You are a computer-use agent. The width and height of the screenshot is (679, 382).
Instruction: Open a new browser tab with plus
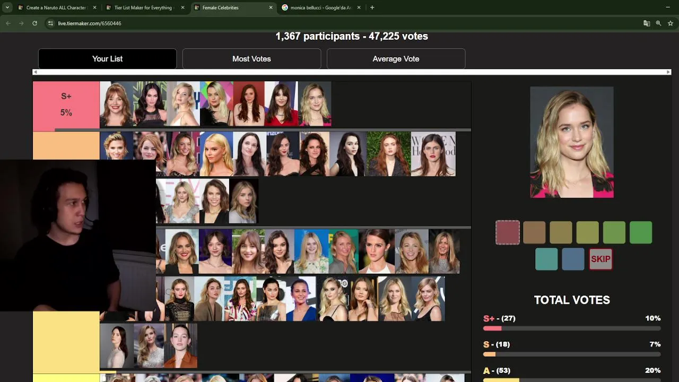[x=372, y=7]
